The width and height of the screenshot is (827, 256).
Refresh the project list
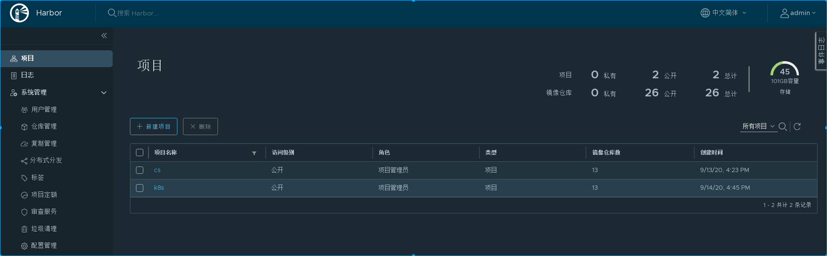tap(797, 126)
